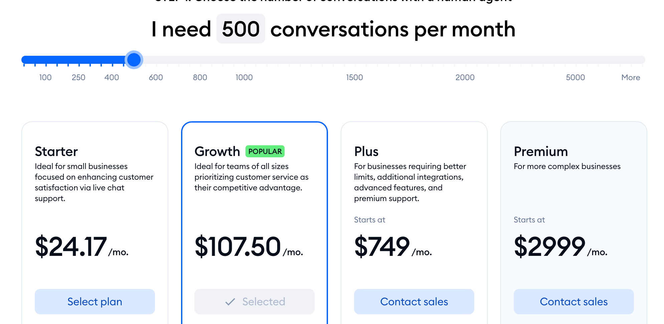Viewport: 664px width, 324px height.
Task: Click the POPULAR badge on Growth
Action: [265, 151]
